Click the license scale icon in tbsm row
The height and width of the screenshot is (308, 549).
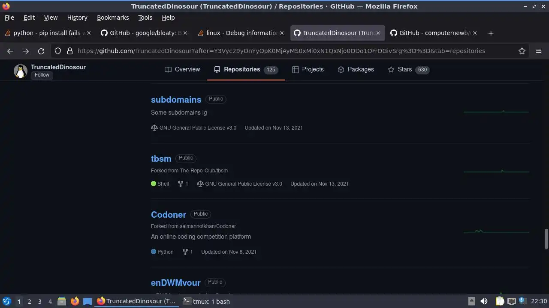pos(200,184)
